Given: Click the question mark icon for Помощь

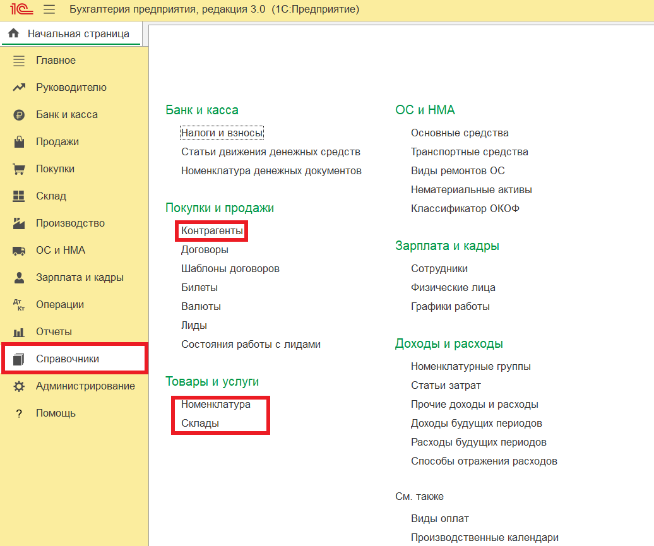Looking at the screenshot, I should click(x=19, y=413).
